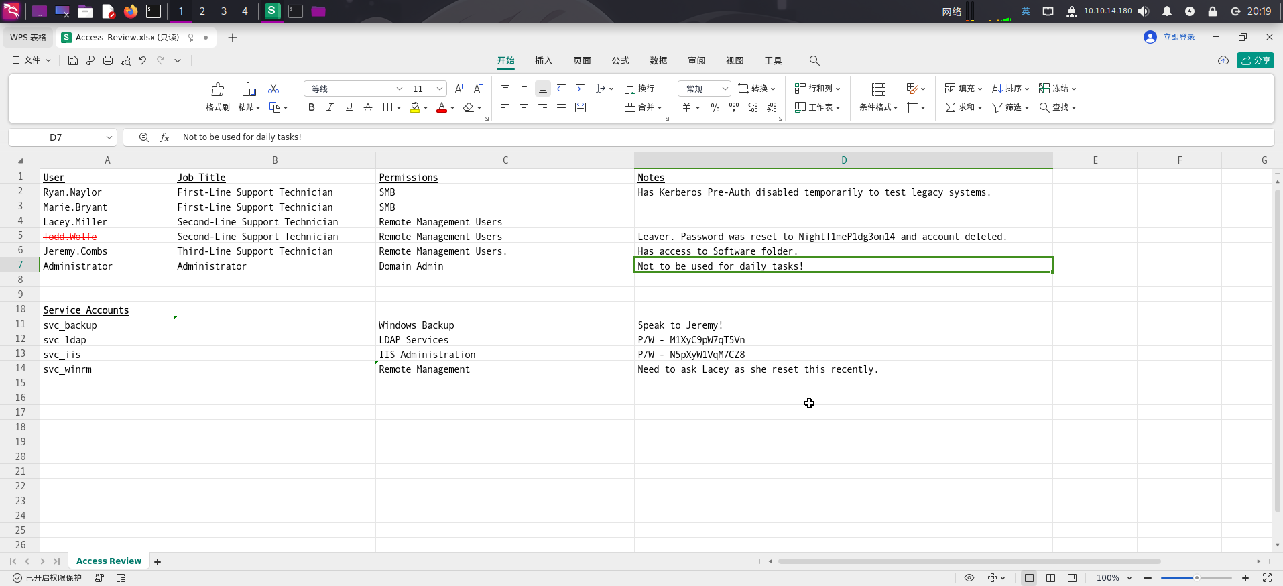Click the increase font size icon
Viewport: 1283px width, 586px height.
click(x=459, y=89)
